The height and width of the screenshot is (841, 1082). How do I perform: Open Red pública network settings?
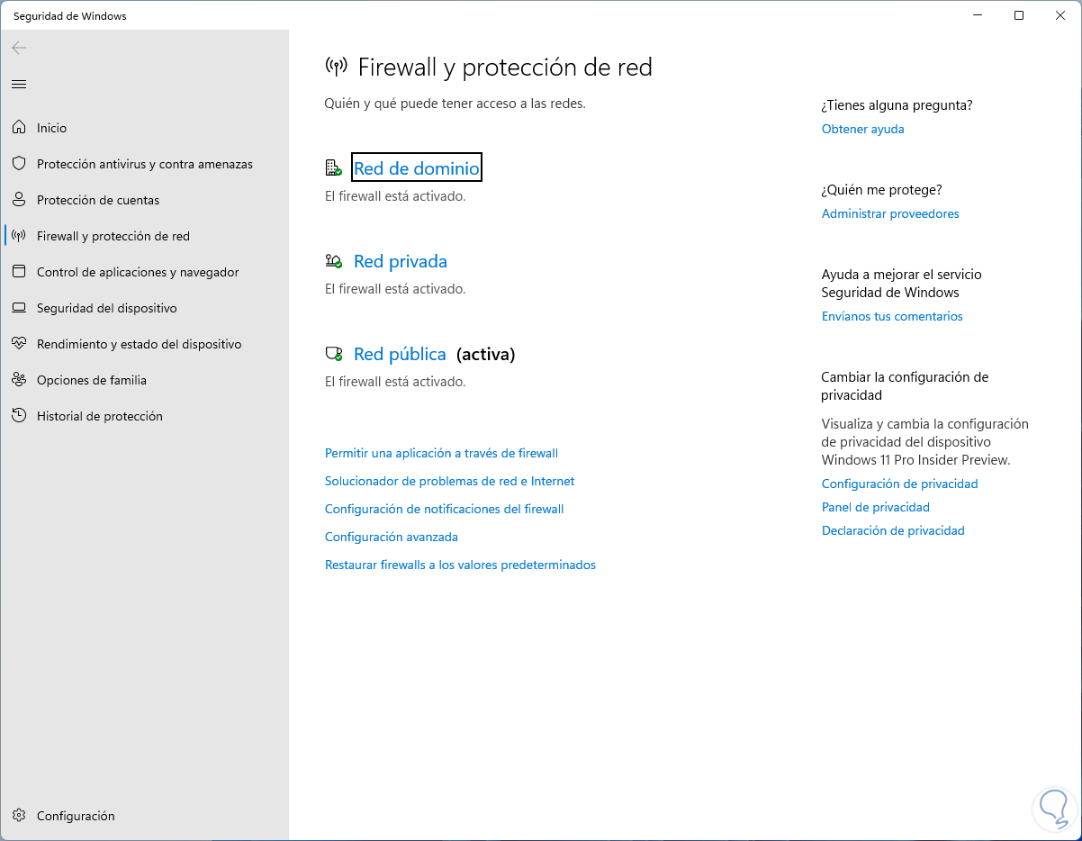point(400,354)
